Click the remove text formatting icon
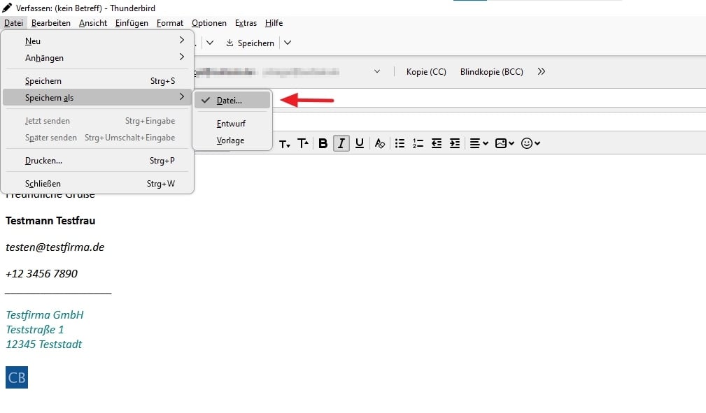Image resolution: width=706 pixels, height=413 pixels. point(380,143)
